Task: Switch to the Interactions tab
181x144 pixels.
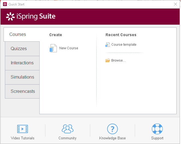Action: (22, 63)
